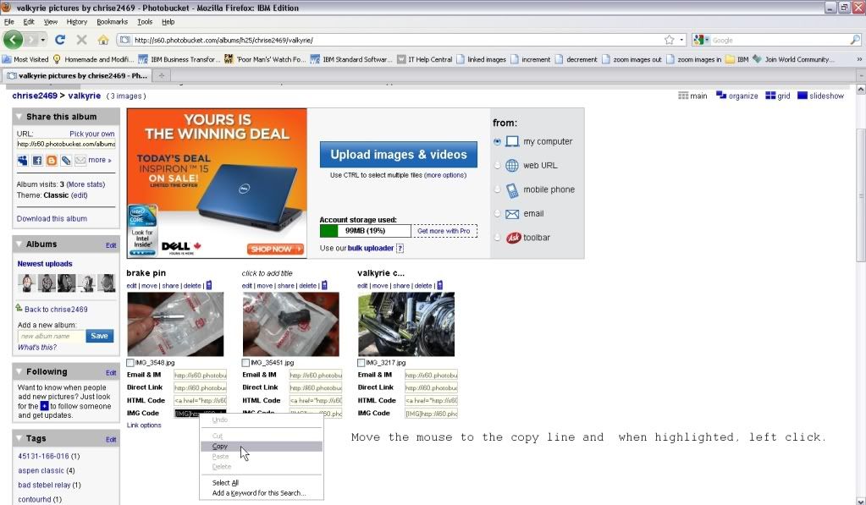Viewport: 866px width, 505px height.
Task: Collapse the Following panel
Action: click(19, 371)
